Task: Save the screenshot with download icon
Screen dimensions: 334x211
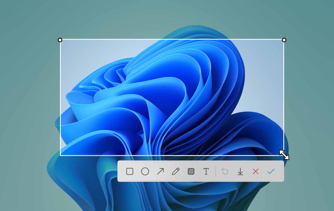Action: 240,171
